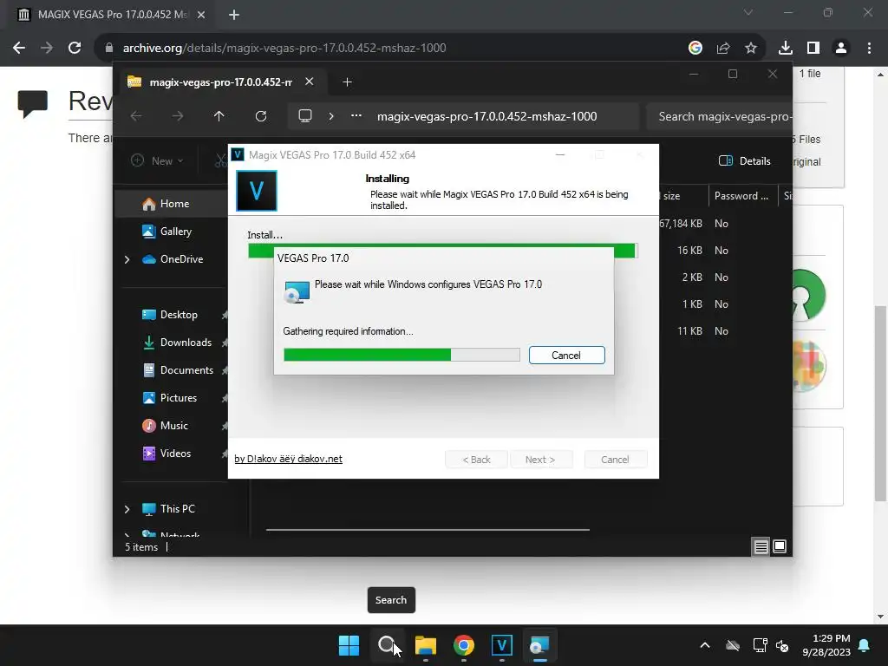Image resolution: width=888 pixels, height=666 pixels.
Task: Refresh the File Explorer folder
Action: click(x=260, y=116)
